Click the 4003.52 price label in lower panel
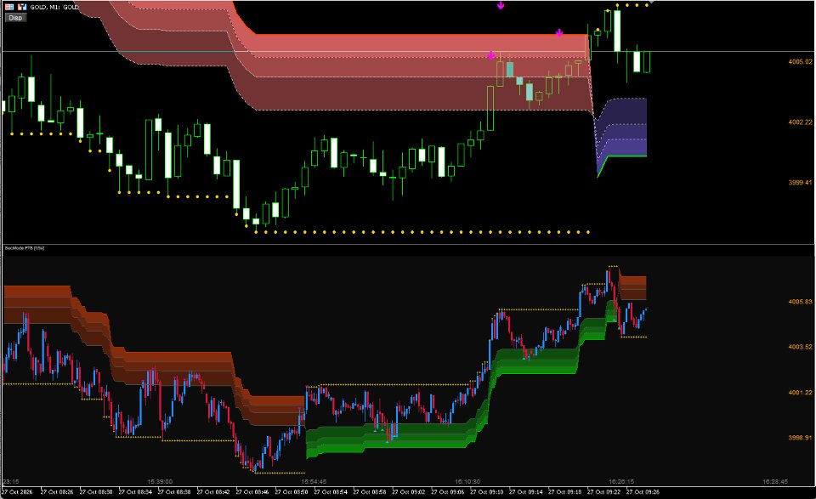This screenshot has height=499, width=816. tap(800, 347)
